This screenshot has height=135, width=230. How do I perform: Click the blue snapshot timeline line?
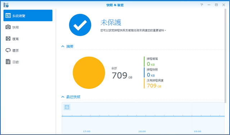pyautogui.click(x=143, y=116)
